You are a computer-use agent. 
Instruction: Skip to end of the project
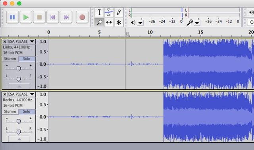click(x=66, y=17)
